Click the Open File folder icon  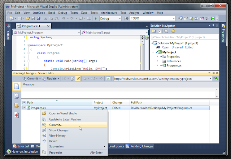click(x=27, y=18)
